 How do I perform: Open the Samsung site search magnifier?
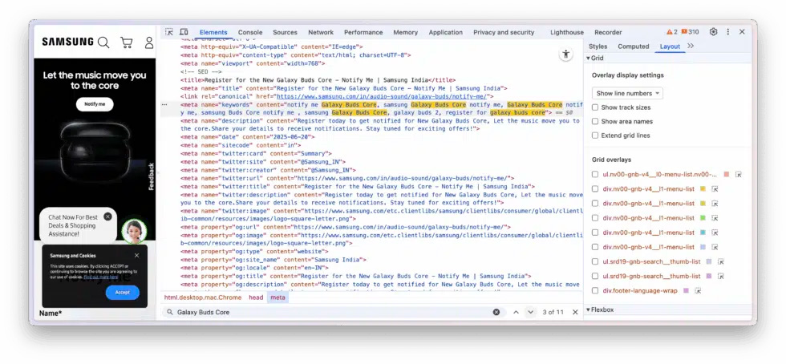[103, 42]
